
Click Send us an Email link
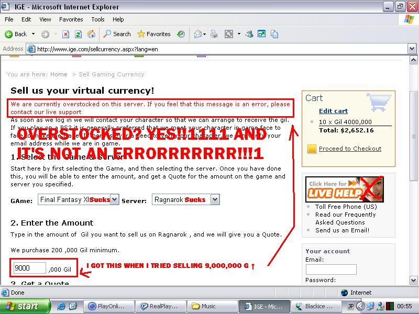click(x=343, y=230)
